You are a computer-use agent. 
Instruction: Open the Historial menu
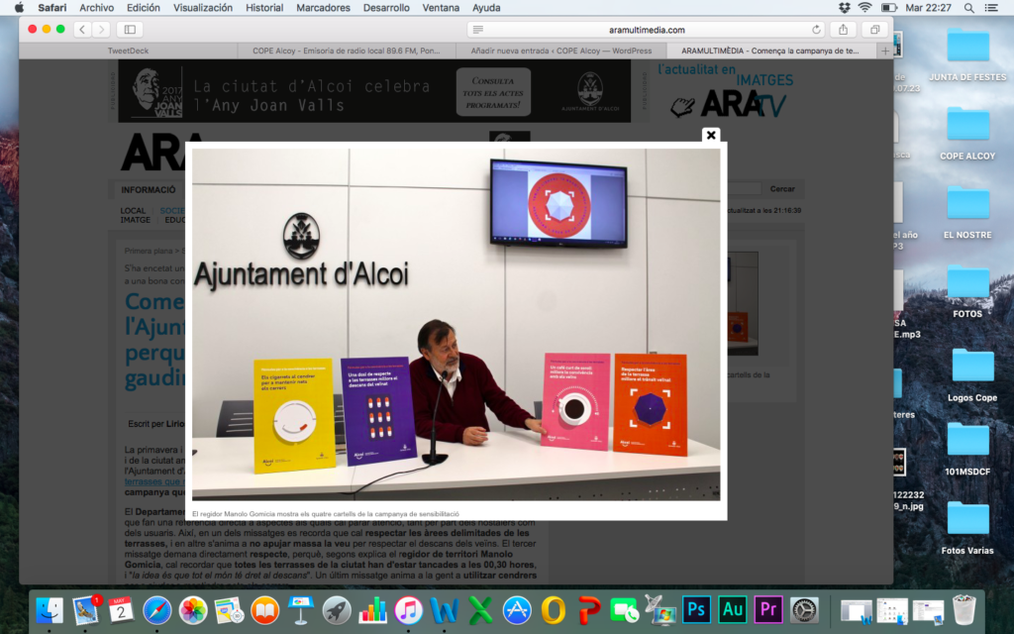tap(263, 8)
